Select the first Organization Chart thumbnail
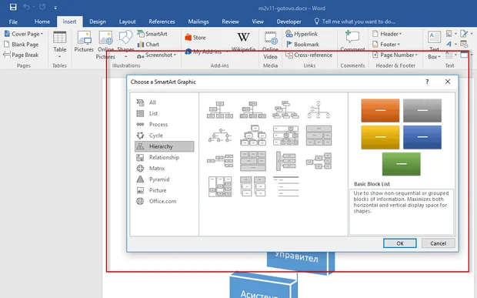Image resolution: width=477 pixels, height=298 pixels. click(220, 110)
